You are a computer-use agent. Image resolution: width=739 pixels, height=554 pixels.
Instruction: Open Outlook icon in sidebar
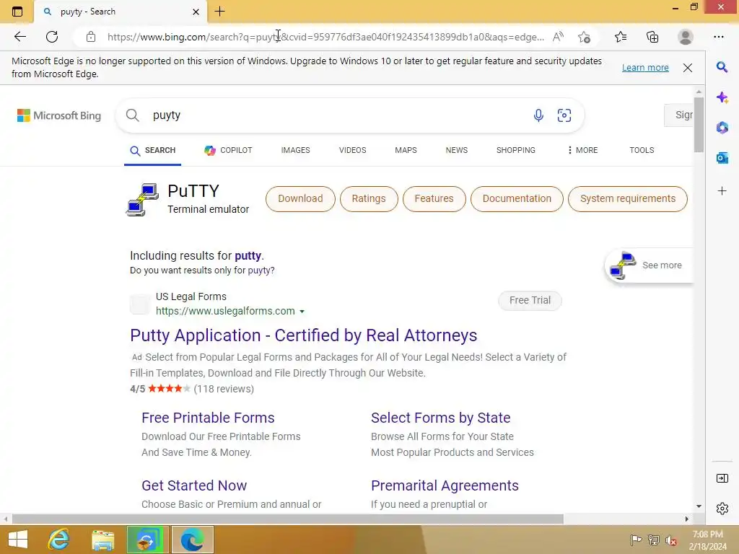[722, 158]
